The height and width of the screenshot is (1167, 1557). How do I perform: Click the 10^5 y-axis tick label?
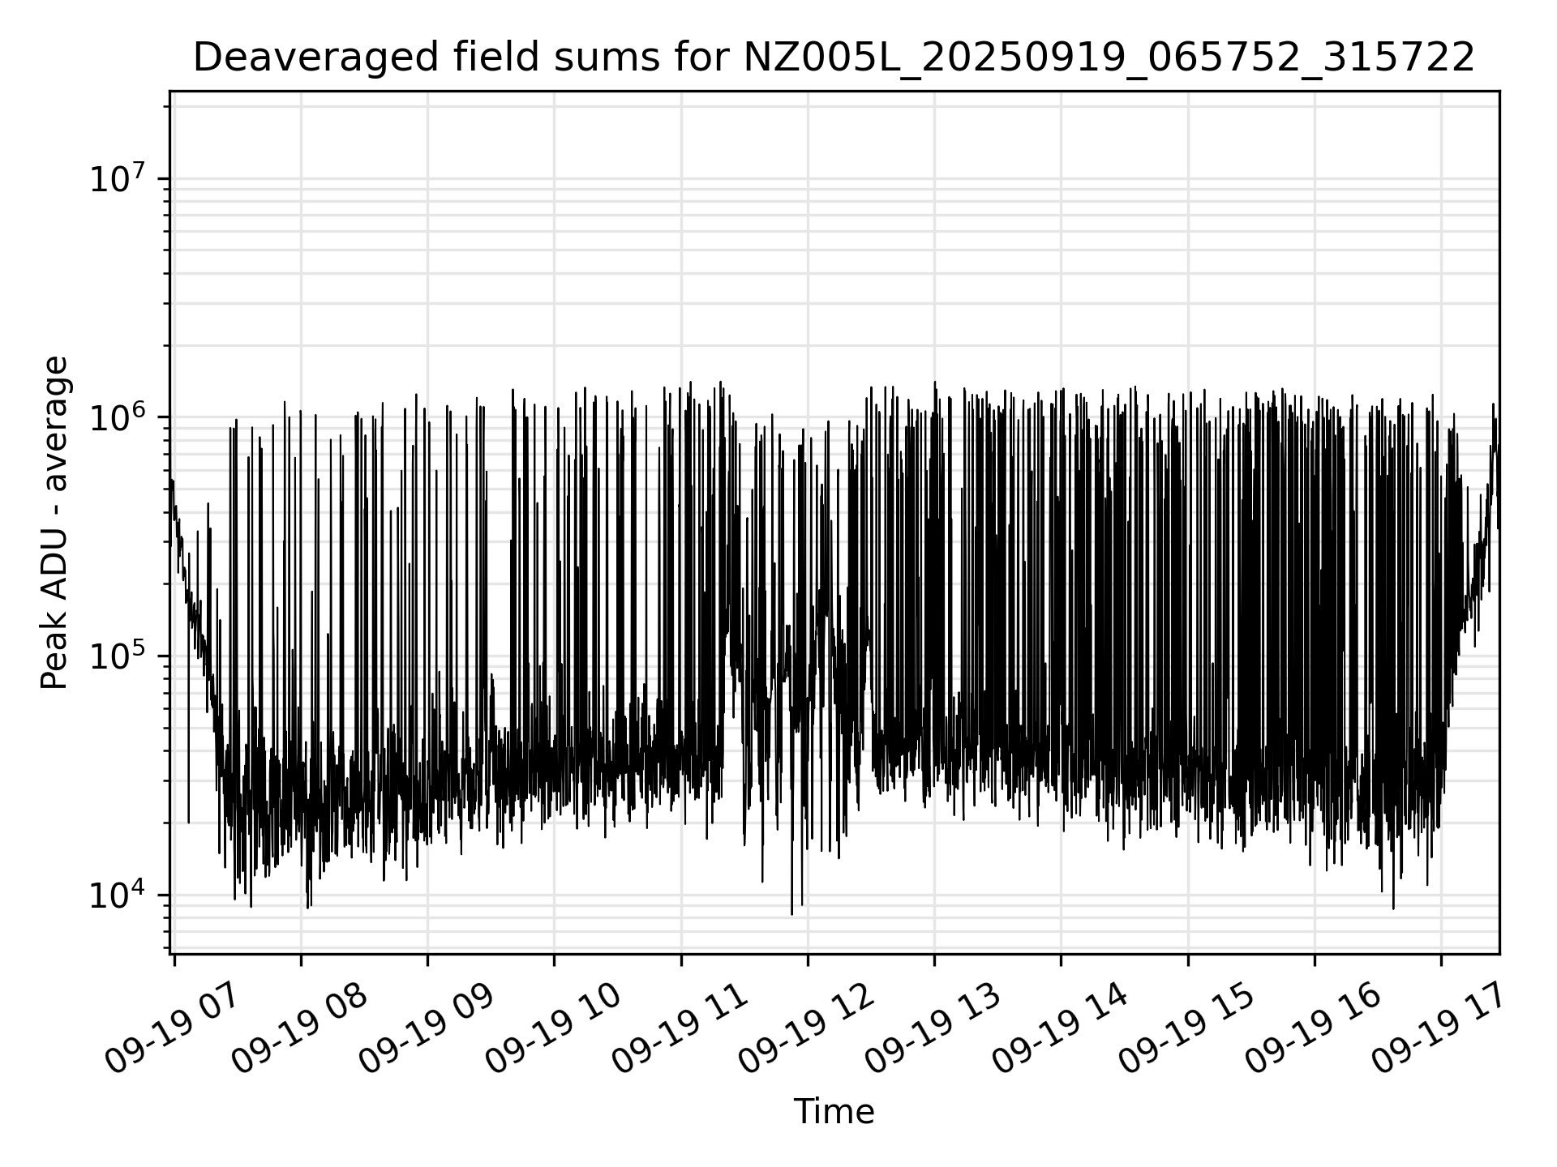point(118,656)
